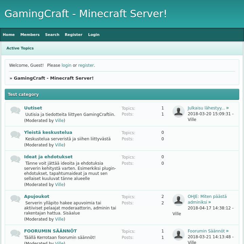Click the register link in welcome message
Image resolution: width=244 pixels, height=244 pixels.
[x=86, y=65]
